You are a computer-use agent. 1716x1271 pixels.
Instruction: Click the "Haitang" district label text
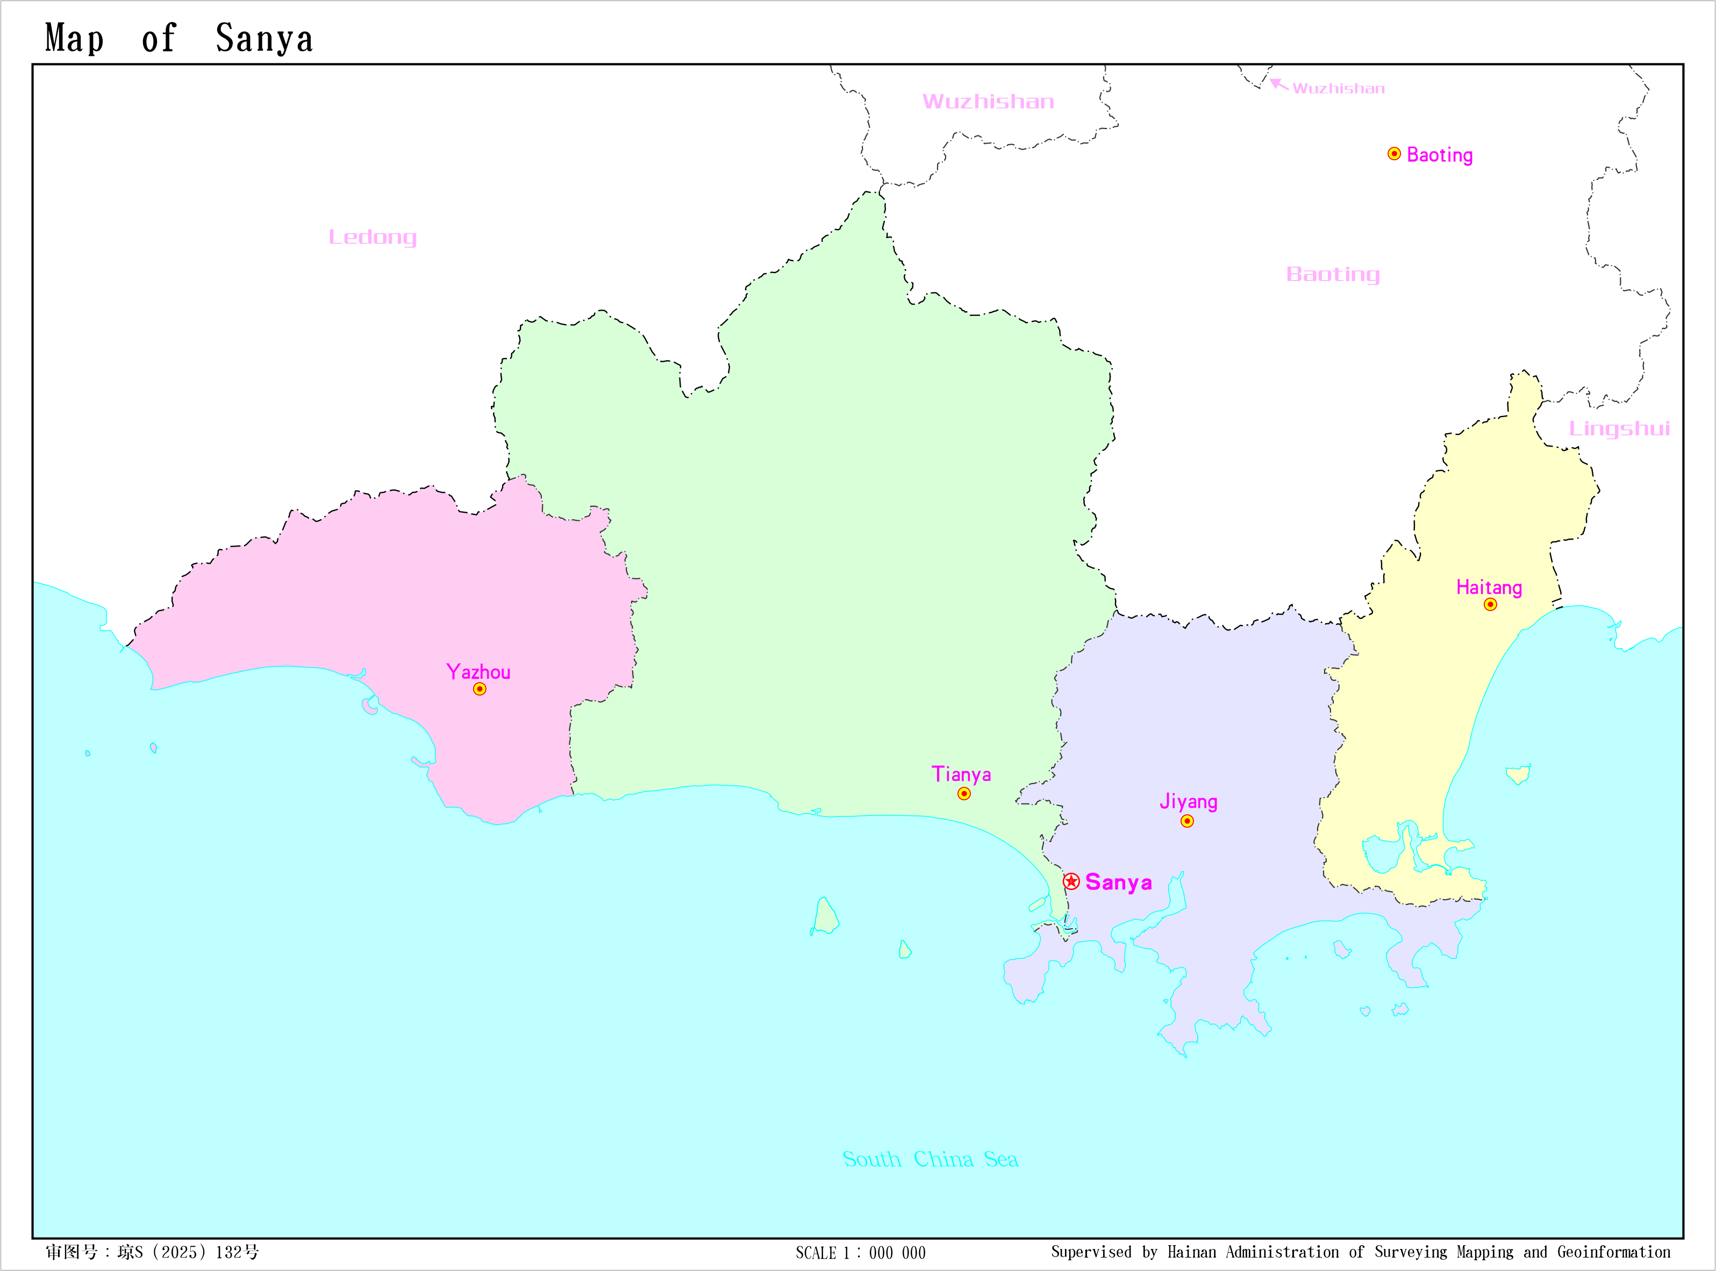1489,588
